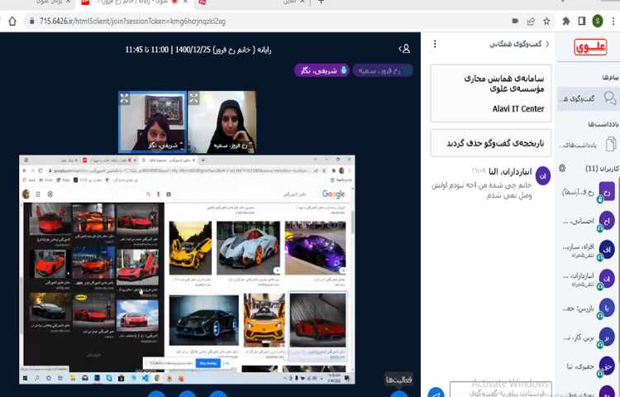Viewport: 620px width, 397px height.
Task: Collapse the public chat panel via arrow
Action: (x=547, y=44)
